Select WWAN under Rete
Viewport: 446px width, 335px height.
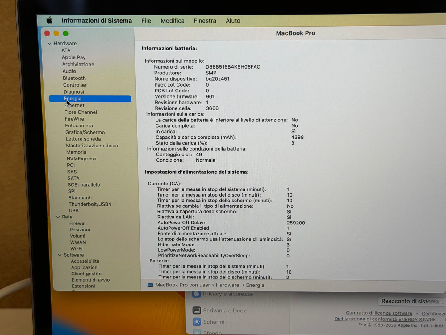coord(78,242)
